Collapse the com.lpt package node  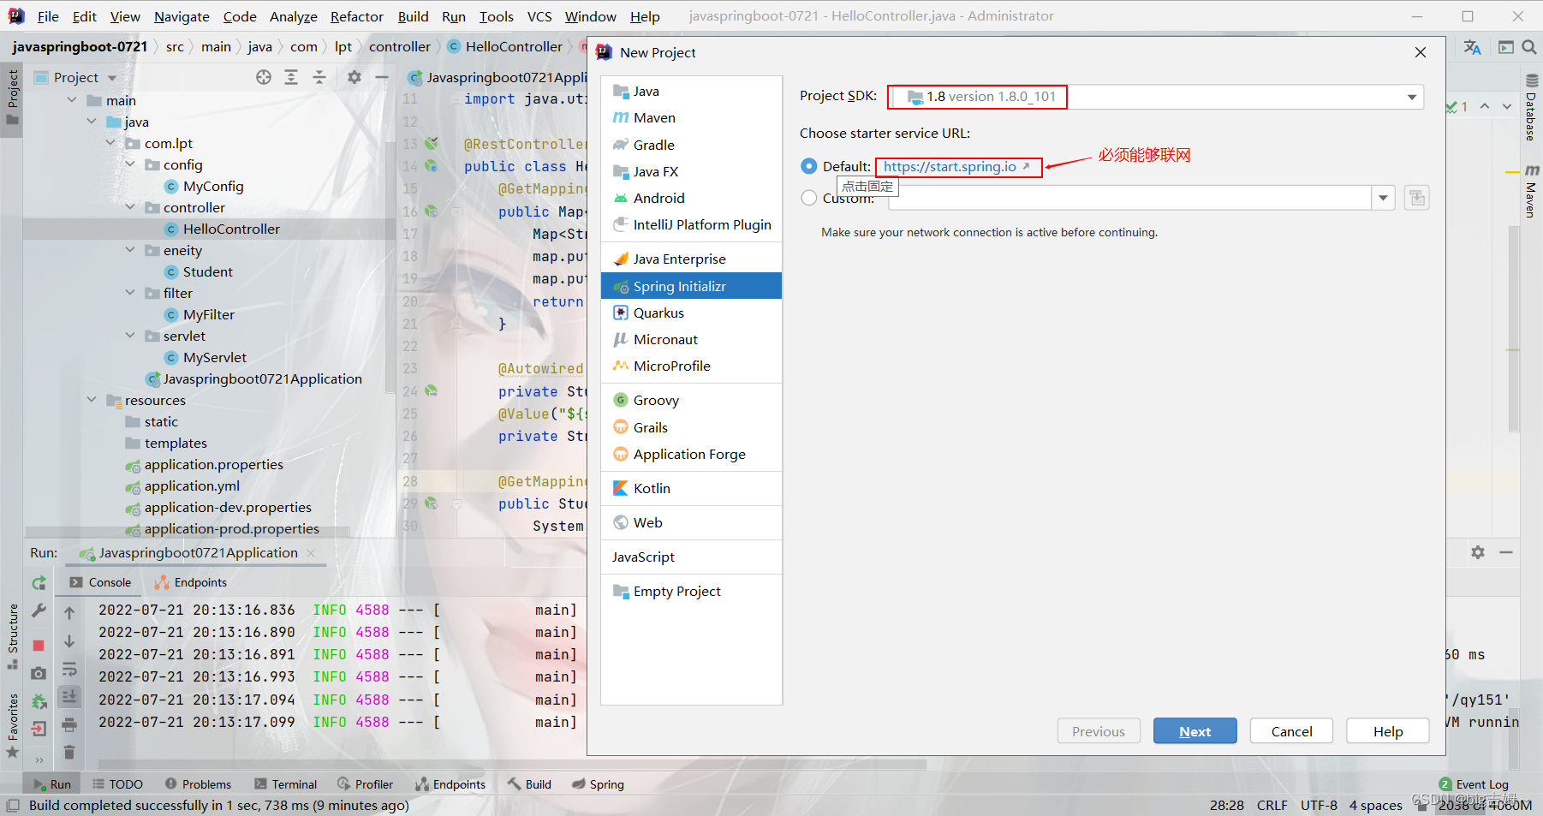(x=110, y=143)
